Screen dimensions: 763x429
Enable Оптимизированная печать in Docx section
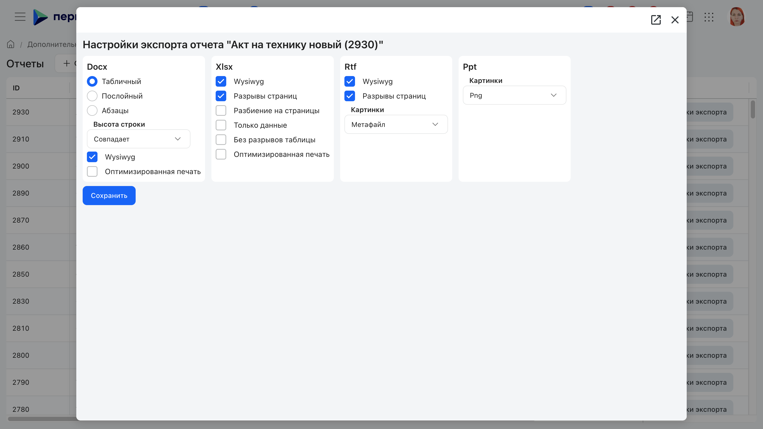tap(92, 171)
